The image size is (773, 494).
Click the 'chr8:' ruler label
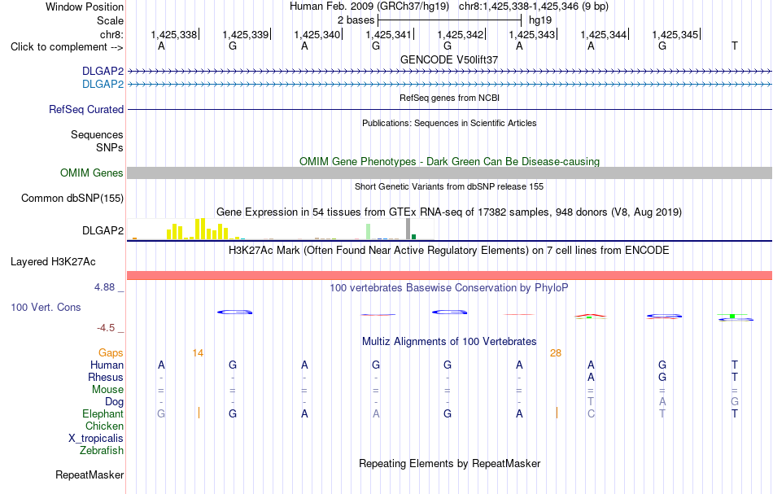(x=112, y=34)
